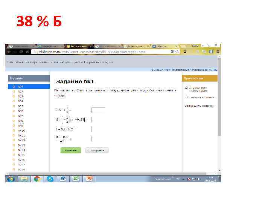The height and width of the screenshot is (203, 271).
Task: Switch to the Тестирование browser tab
Action: tap(79, 46)
